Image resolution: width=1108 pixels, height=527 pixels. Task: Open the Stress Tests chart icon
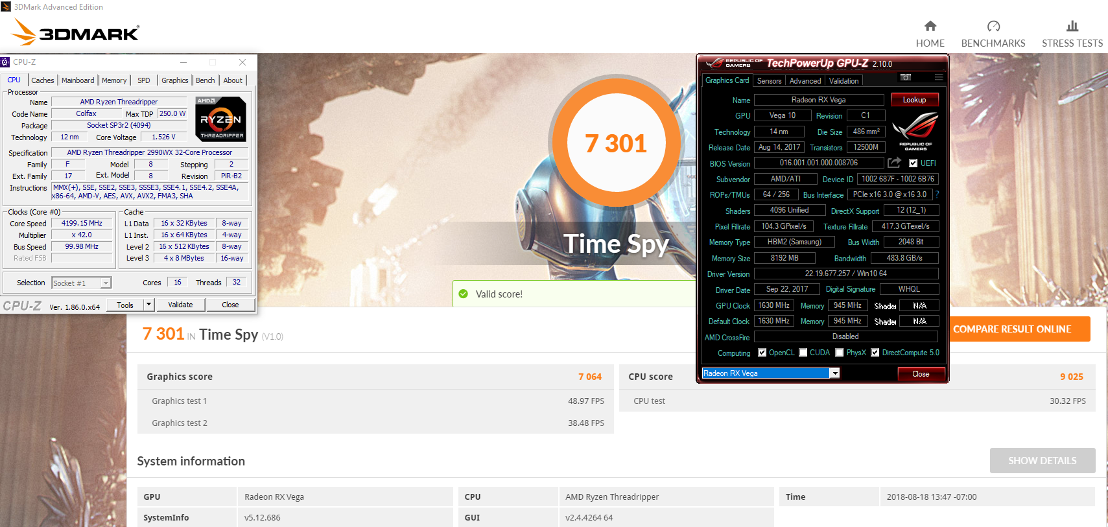(1072, 26)
